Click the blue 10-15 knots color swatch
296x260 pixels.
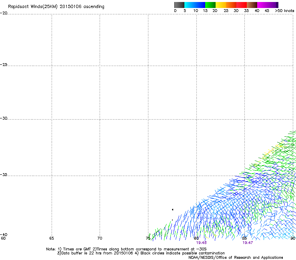click(x=200, y=5)
